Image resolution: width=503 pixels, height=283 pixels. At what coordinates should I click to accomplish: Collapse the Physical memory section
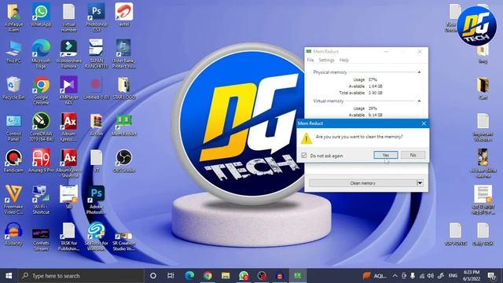click(x=419, y=72)
